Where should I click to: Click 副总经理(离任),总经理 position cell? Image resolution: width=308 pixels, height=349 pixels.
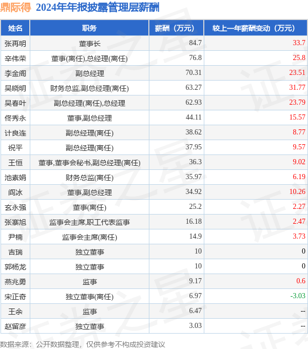89,103
